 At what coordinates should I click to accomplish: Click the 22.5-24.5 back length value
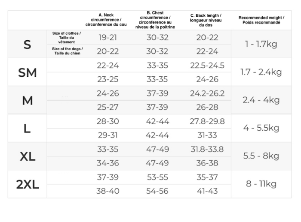click(x=207, y=66)
